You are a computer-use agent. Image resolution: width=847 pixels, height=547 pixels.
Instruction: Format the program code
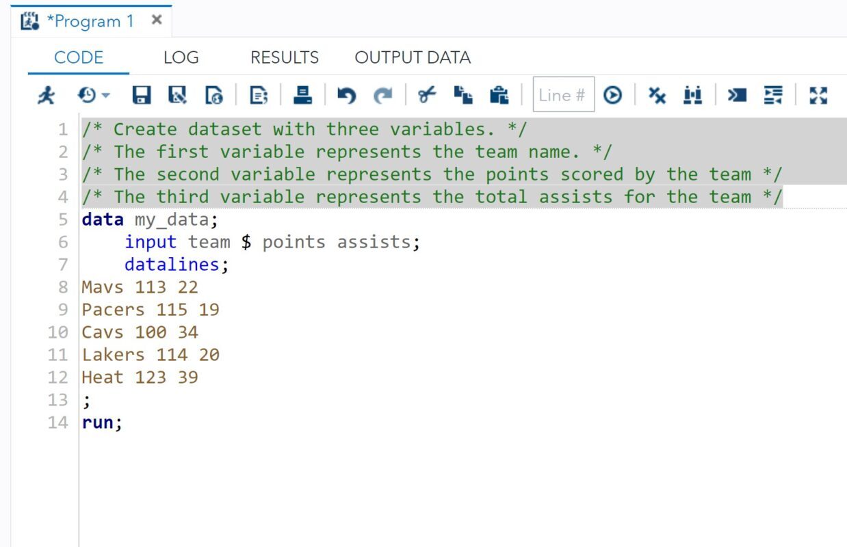(x=773, y=96)
